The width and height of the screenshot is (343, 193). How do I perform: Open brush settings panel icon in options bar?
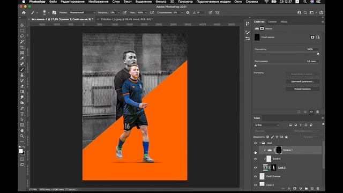pos(54,13)
